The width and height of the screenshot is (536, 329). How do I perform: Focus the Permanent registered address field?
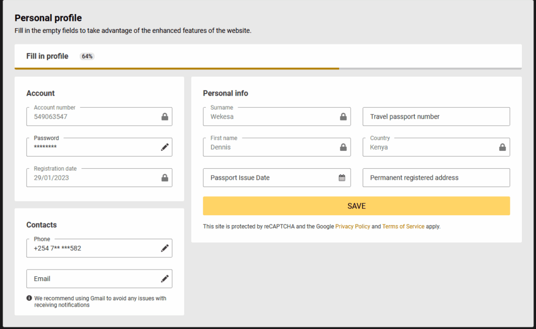[436, 178]
